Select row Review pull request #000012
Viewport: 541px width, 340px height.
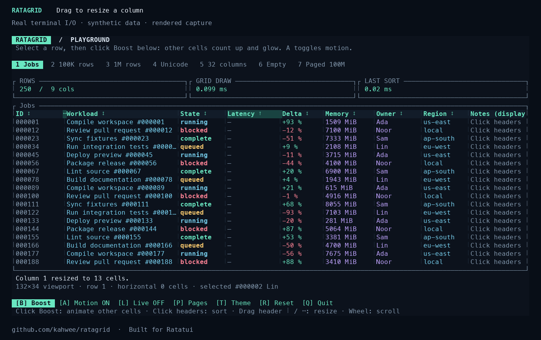coord(270,130)
